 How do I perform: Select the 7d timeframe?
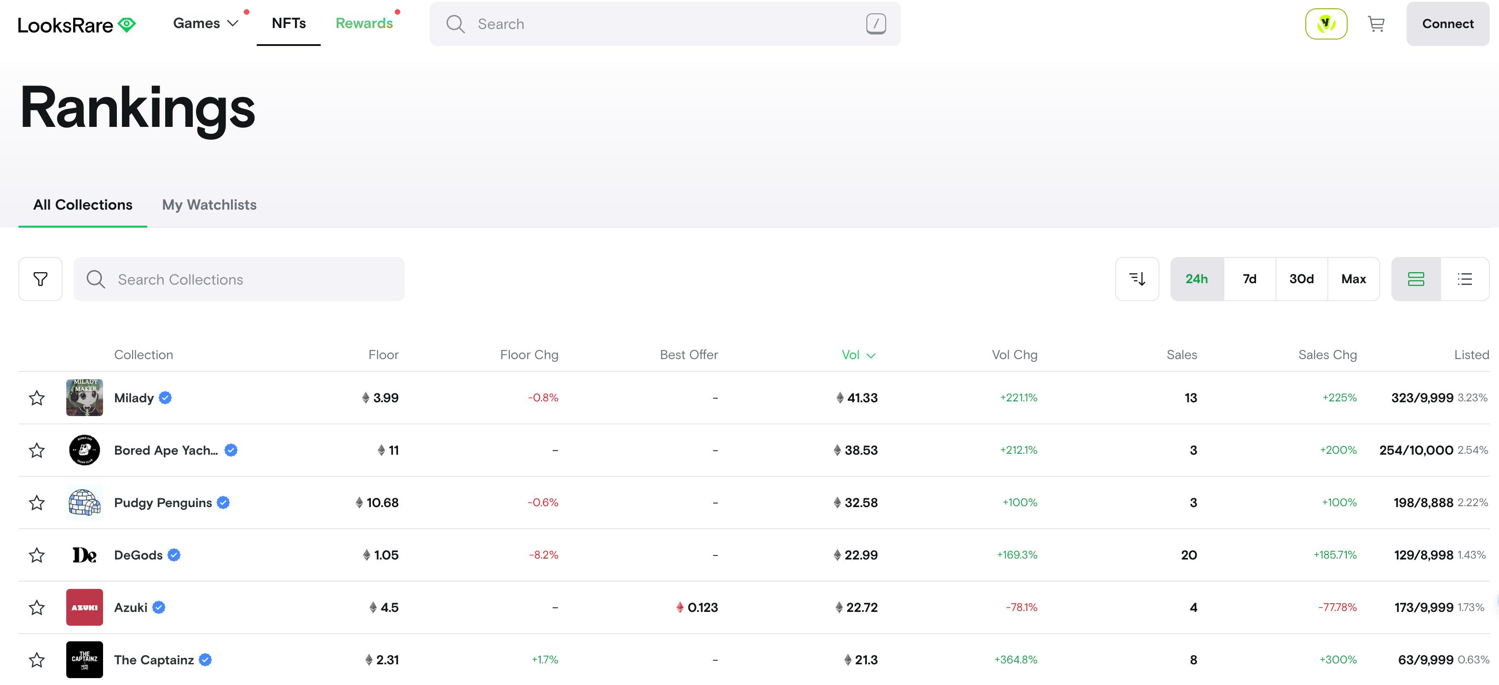(x=1249, y=279)
